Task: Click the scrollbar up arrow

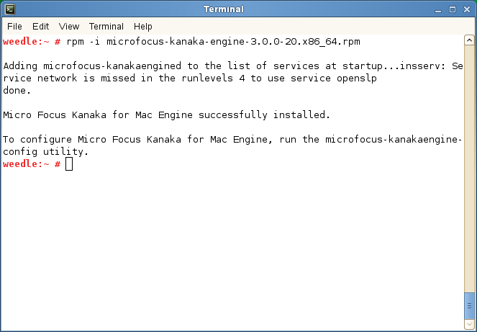Action: [469, 40]
